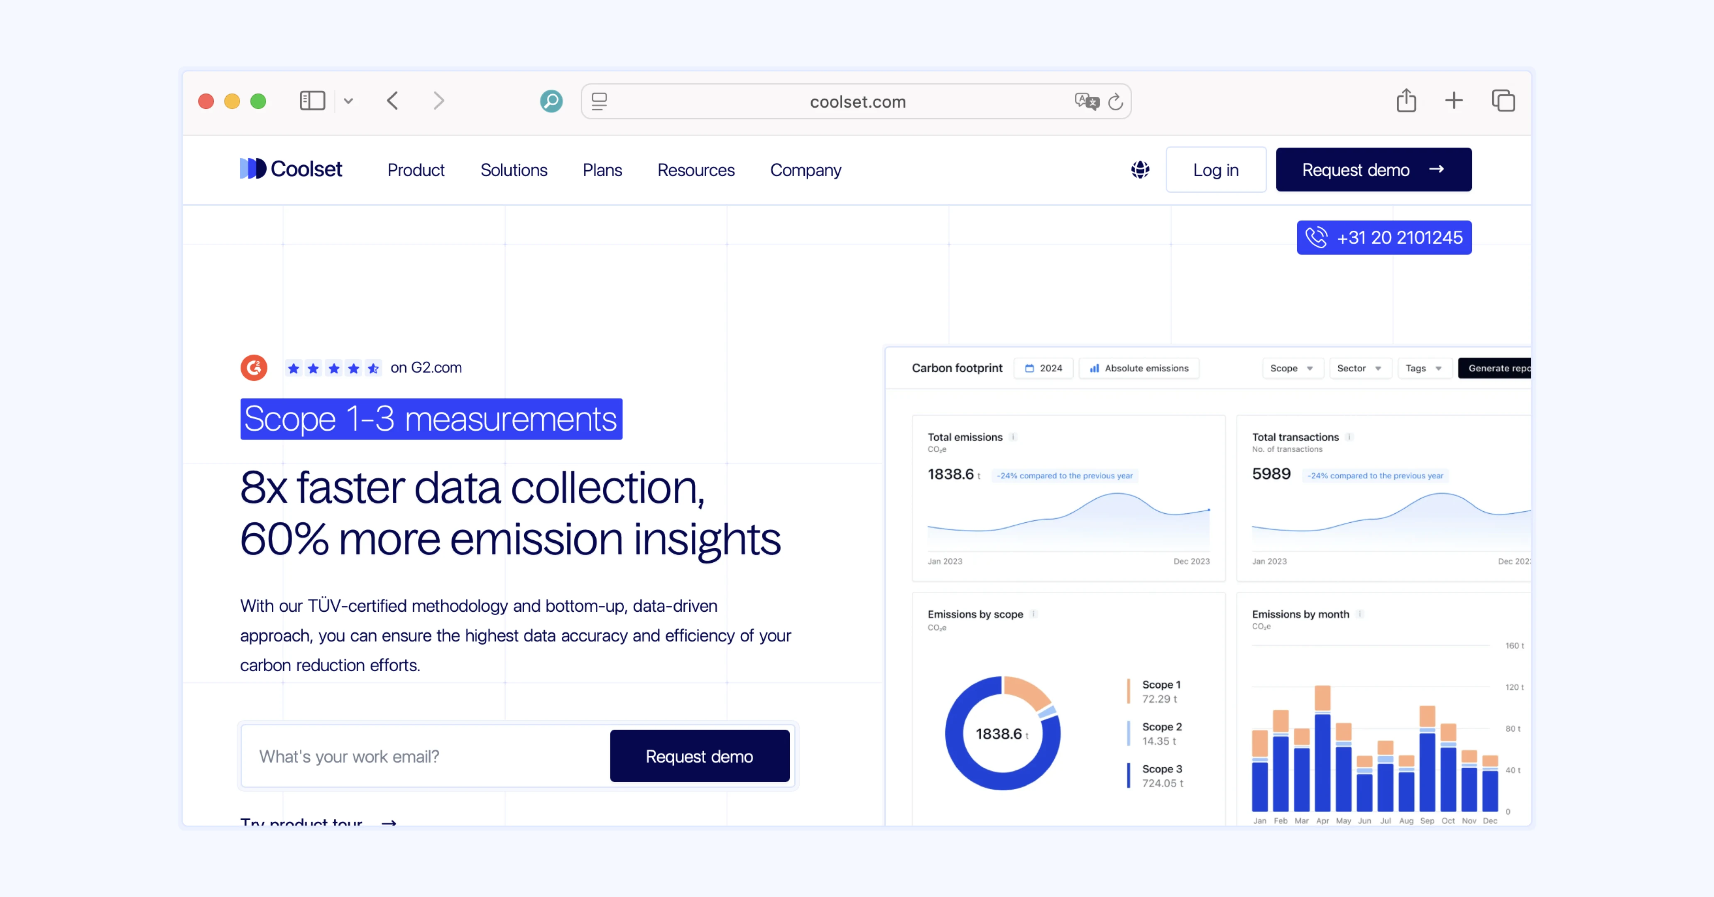Screen dimensions: 1714x897
Task: Click the Safari sidebar toggle icon
Action: [312, 101]
